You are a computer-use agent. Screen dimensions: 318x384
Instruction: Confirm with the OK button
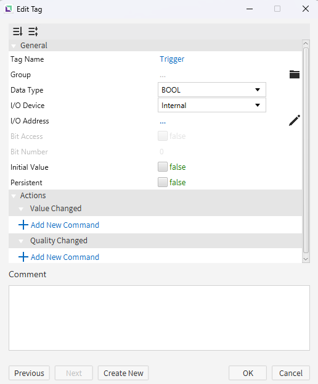coord(248,373)
